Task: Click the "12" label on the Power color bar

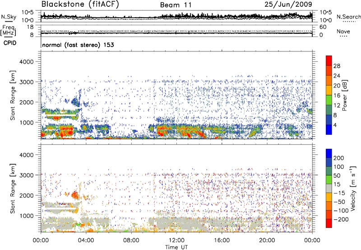Action: (x=337, y=106)
